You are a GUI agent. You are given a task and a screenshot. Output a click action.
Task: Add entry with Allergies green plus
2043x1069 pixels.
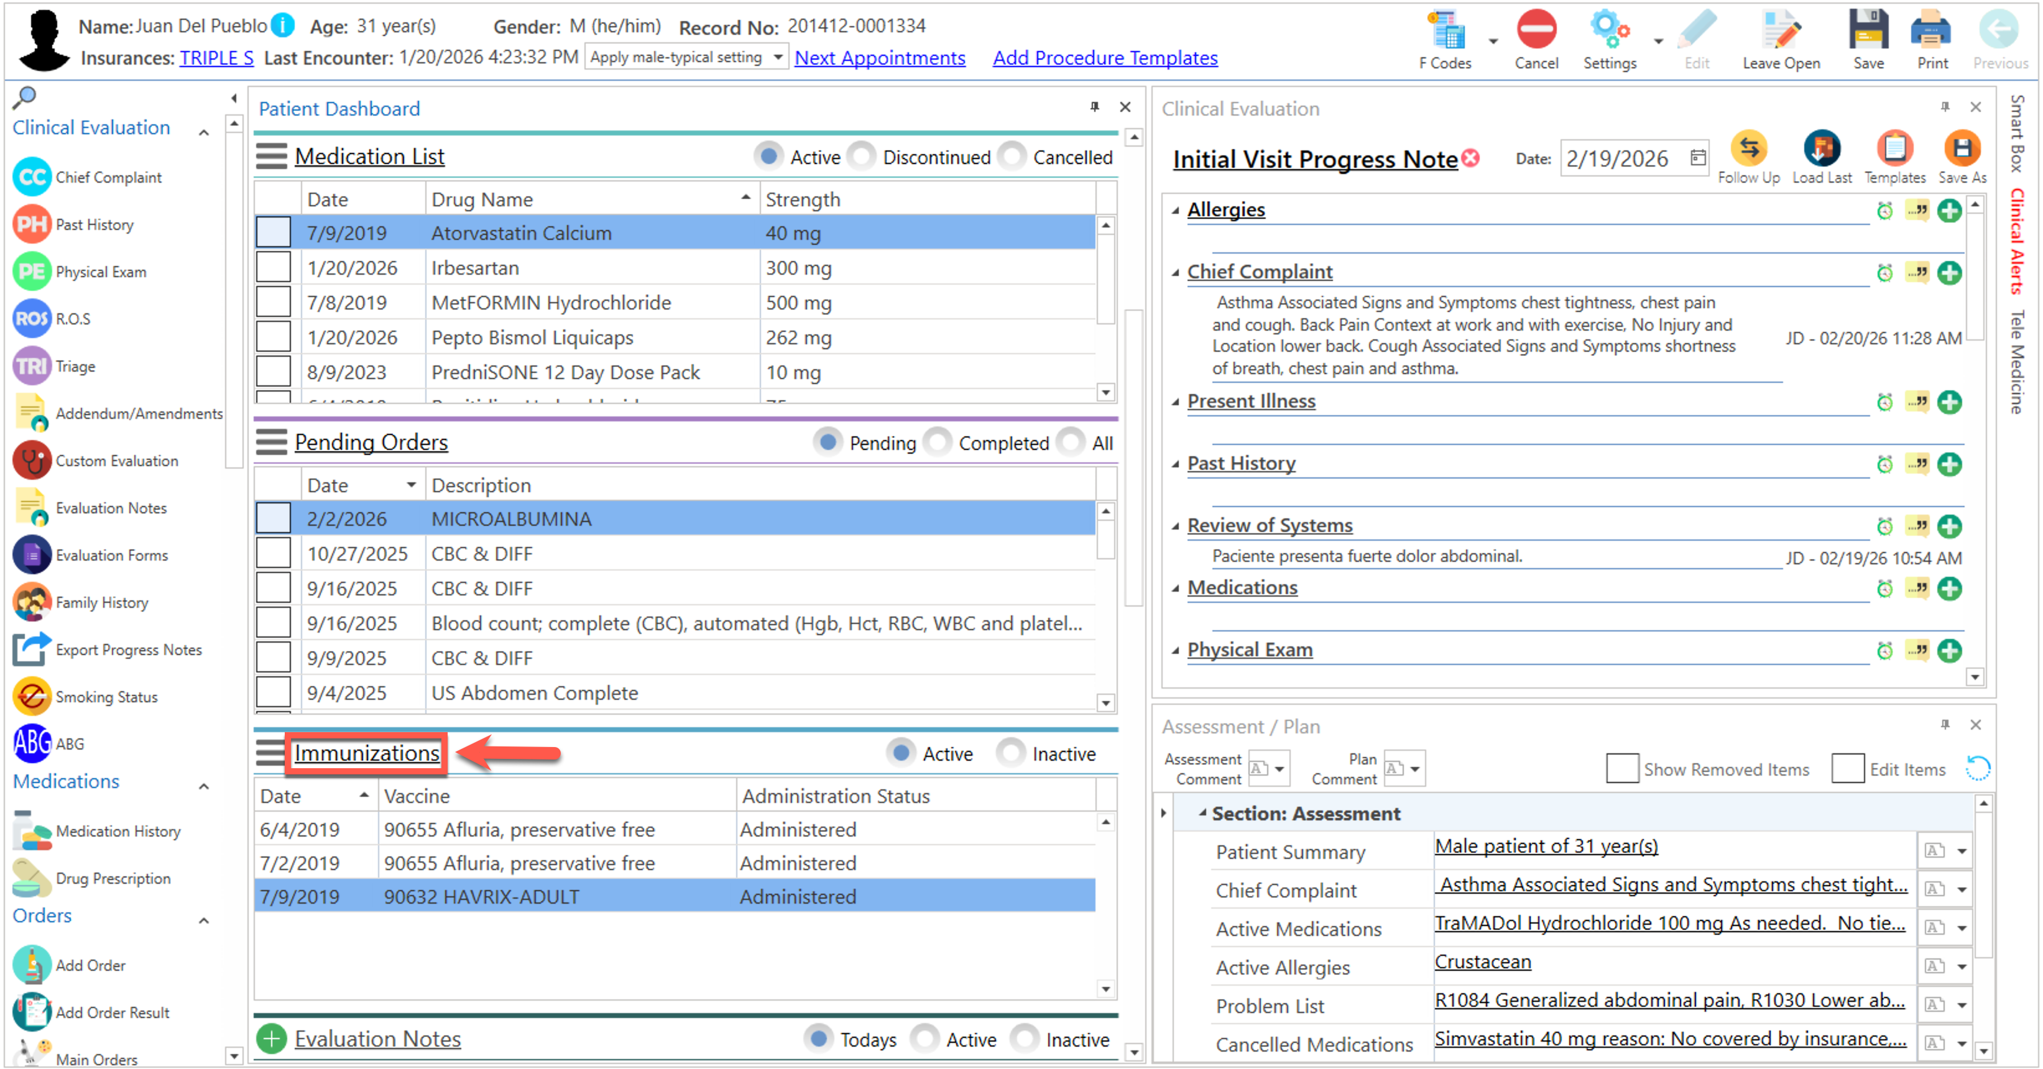pyautogui.click(x=1948, y=211)
